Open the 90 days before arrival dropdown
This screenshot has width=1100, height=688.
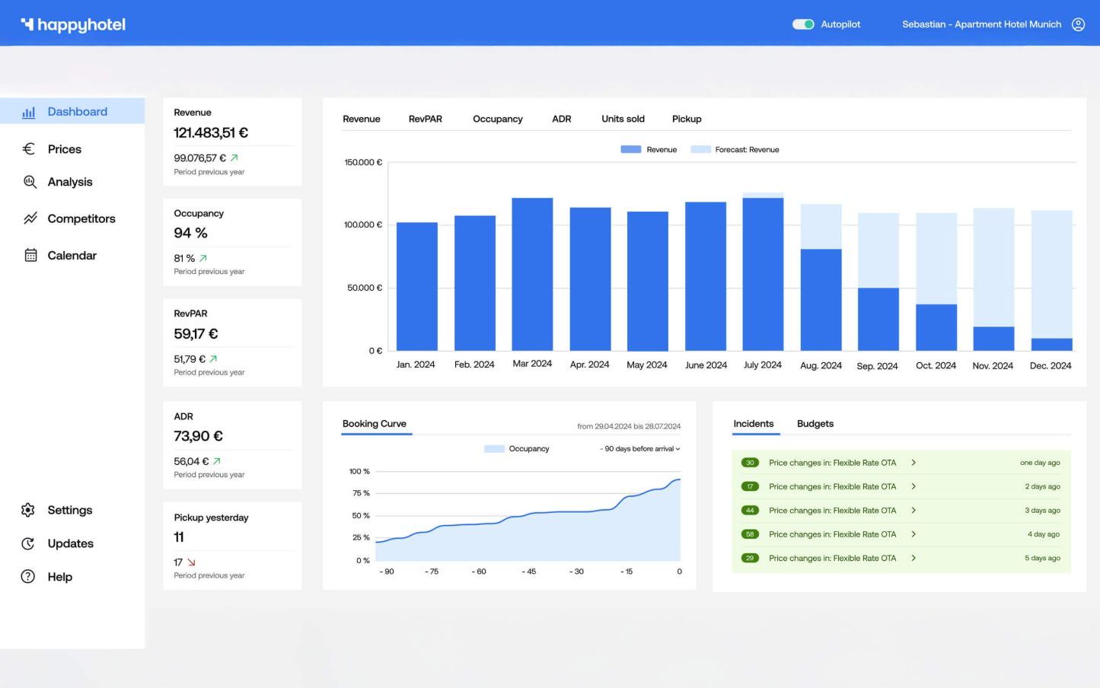(639, 449)
